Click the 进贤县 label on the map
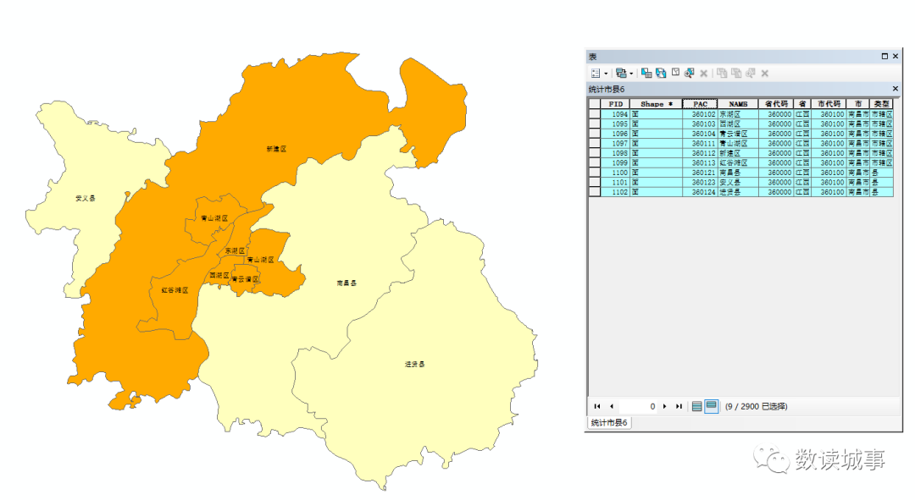The height and width of the screenshot is (500, 915). click(x=415, y=365)
